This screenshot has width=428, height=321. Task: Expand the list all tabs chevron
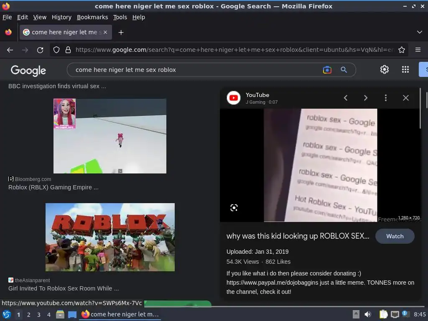pyautogui.click(x=420, y=32)
